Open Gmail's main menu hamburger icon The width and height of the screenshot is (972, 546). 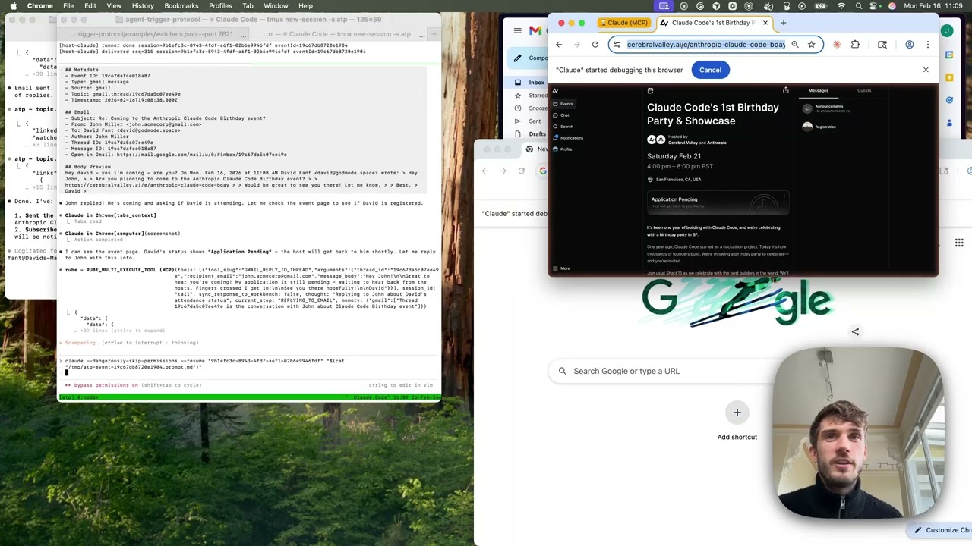pyautogui.click(x=517, y=31)
